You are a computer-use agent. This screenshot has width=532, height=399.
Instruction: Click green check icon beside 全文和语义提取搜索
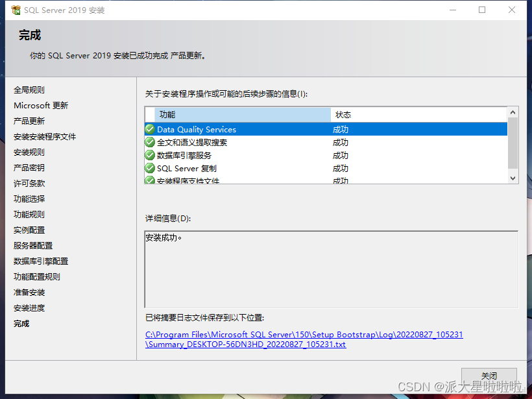tap(150, 142)
